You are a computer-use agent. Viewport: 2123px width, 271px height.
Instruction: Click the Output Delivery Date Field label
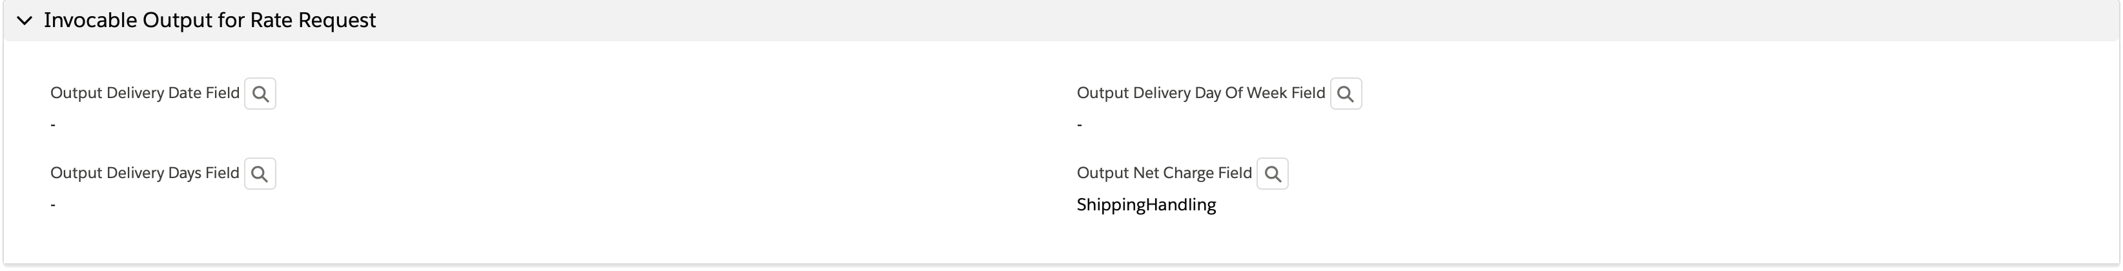[145, 93]
